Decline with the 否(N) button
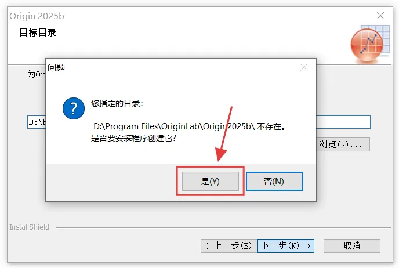Screen dimensions: 399x268 274,181
